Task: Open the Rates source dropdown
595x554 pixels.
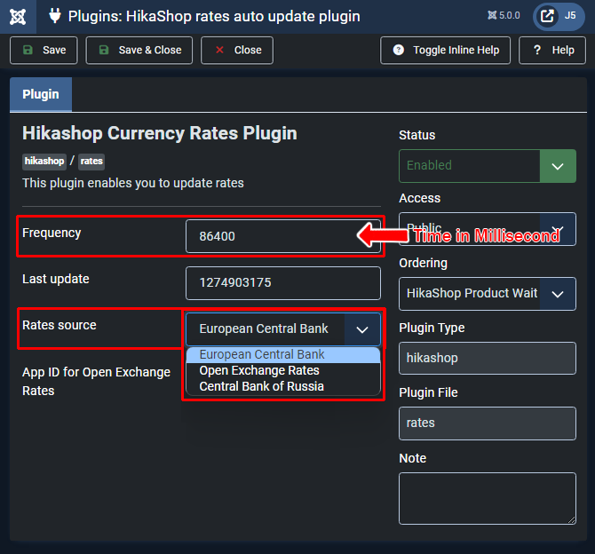Action: point(283,329)
